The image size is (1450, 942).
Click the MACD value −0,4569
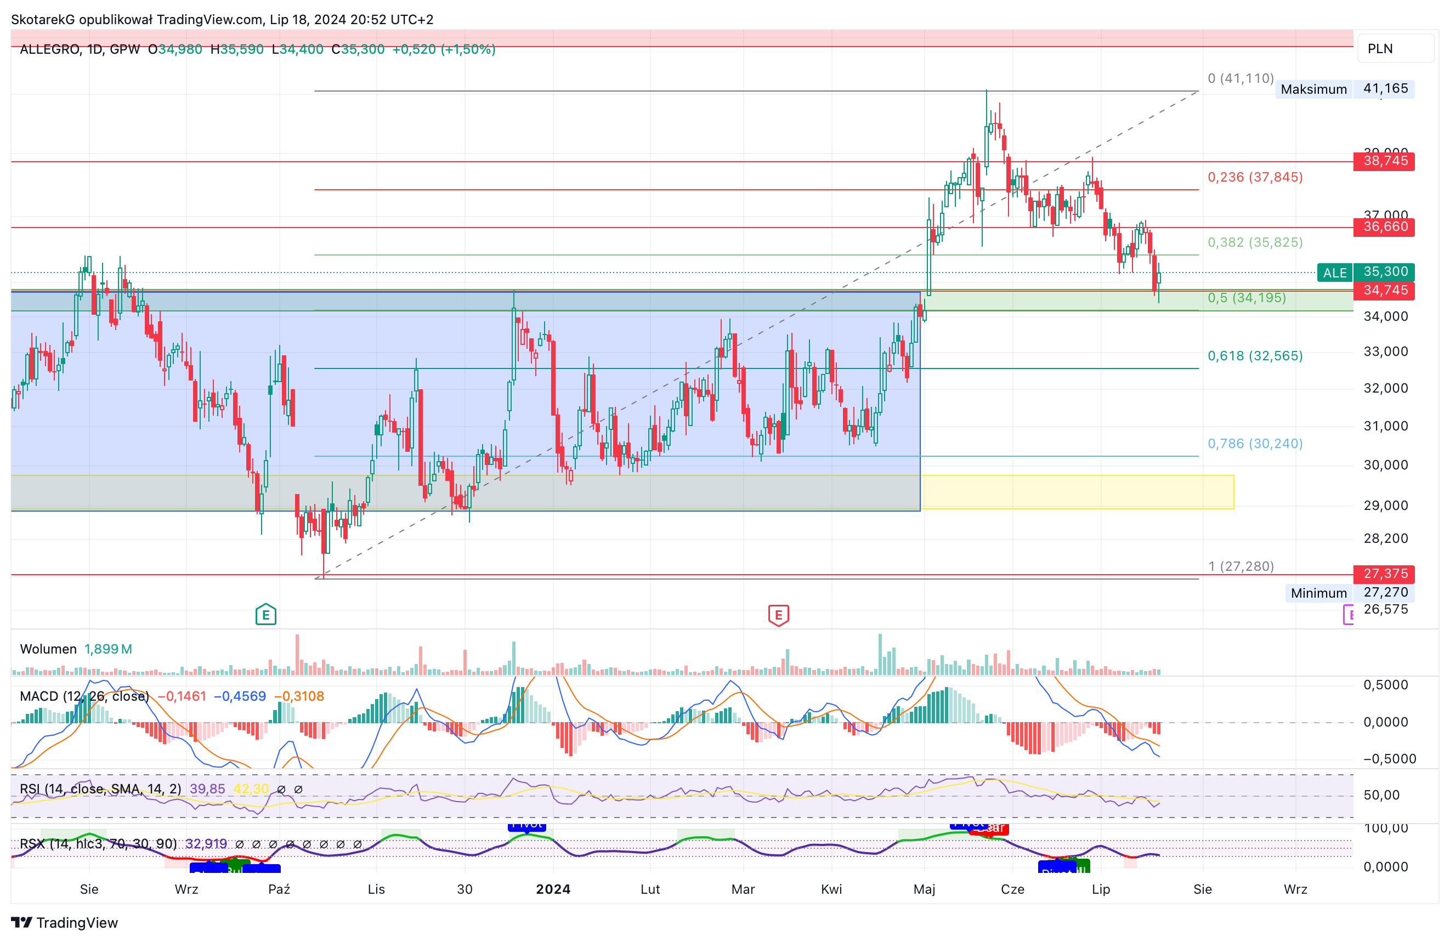[240, 696]
